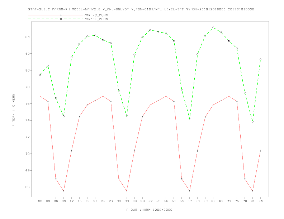Select y-axis tick value 72

click(x=27, y=137)
